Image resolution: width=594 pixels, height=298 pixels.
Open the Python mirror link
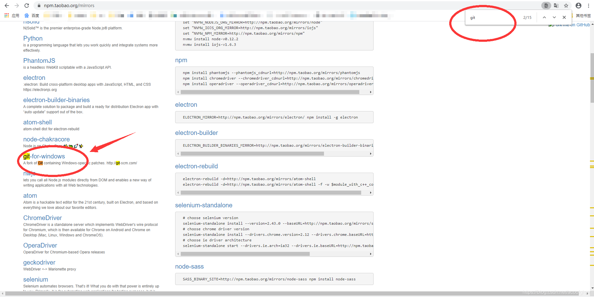tap(33, 38)
